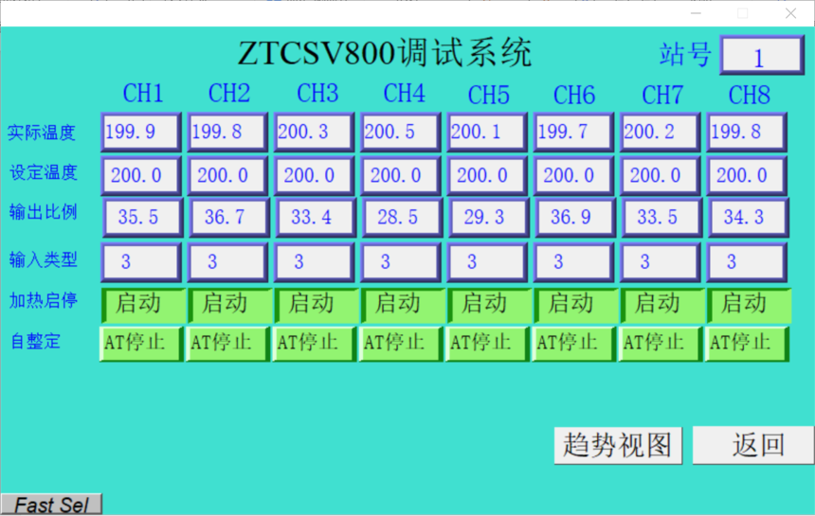Select CH7 set temperature 200.0 field
The width and height of the screenshot is (815, 516).
click(661, 175)
